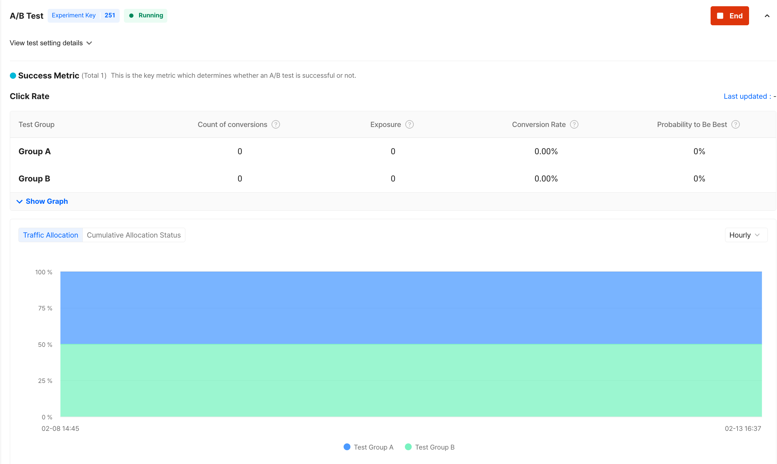777x464 pixels.
Task: Click the Experiment Key 251 badge
Action: click(x=83, y=15)
